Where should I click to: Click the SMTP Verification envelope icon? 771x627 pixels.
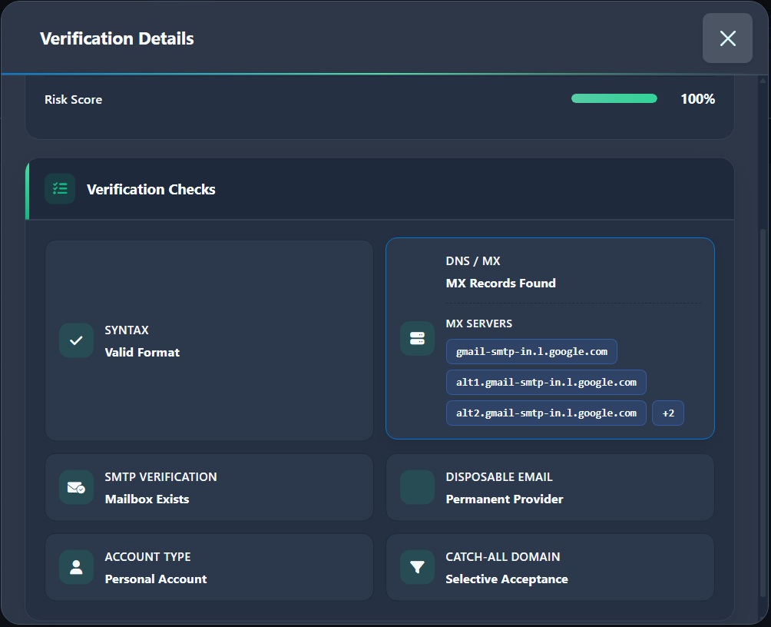click(76, 487)
